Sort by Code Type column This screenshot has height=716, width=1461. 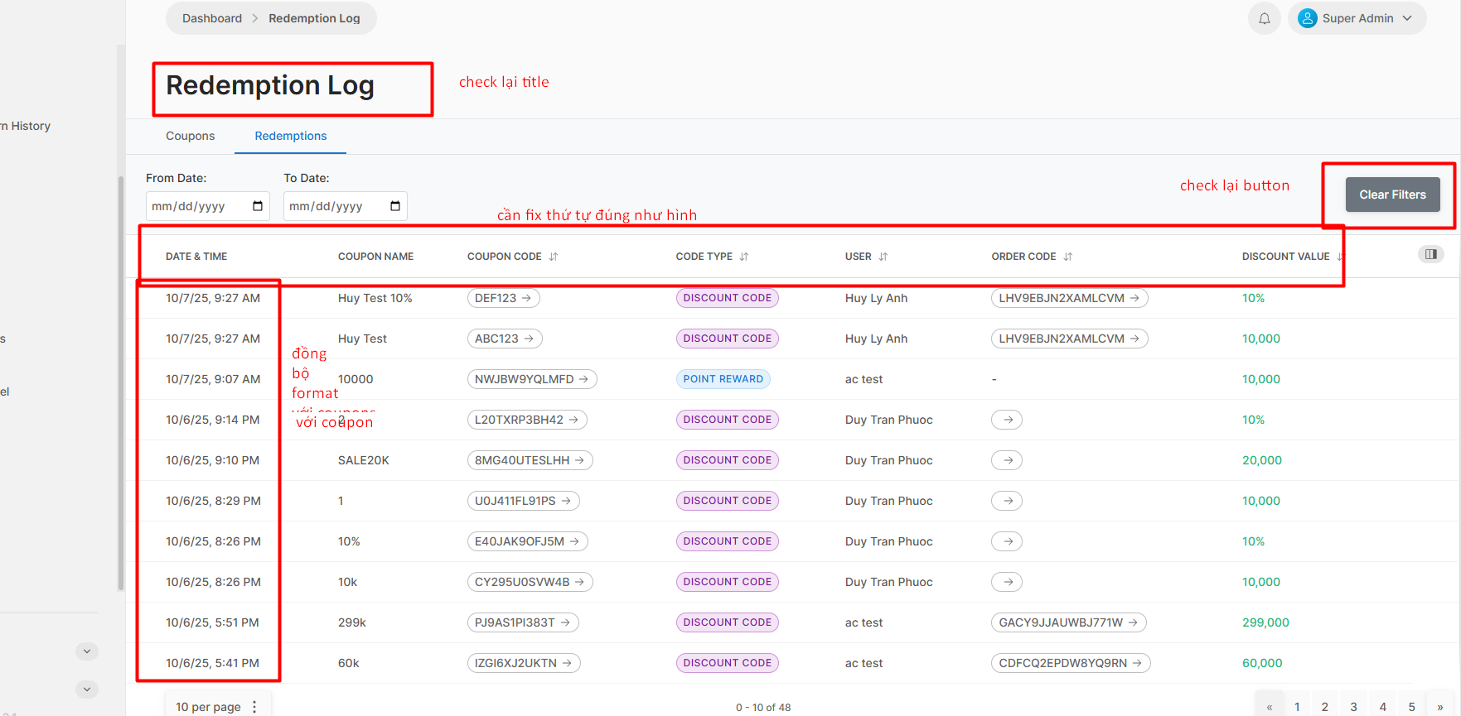click(743, 257)
